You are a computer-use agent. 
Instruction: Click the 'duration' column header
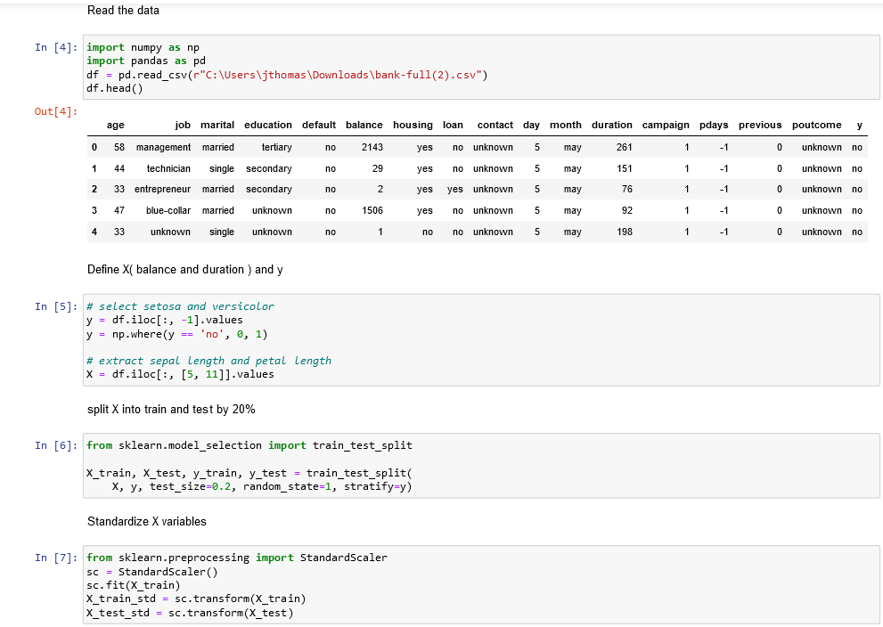(611, 125)
